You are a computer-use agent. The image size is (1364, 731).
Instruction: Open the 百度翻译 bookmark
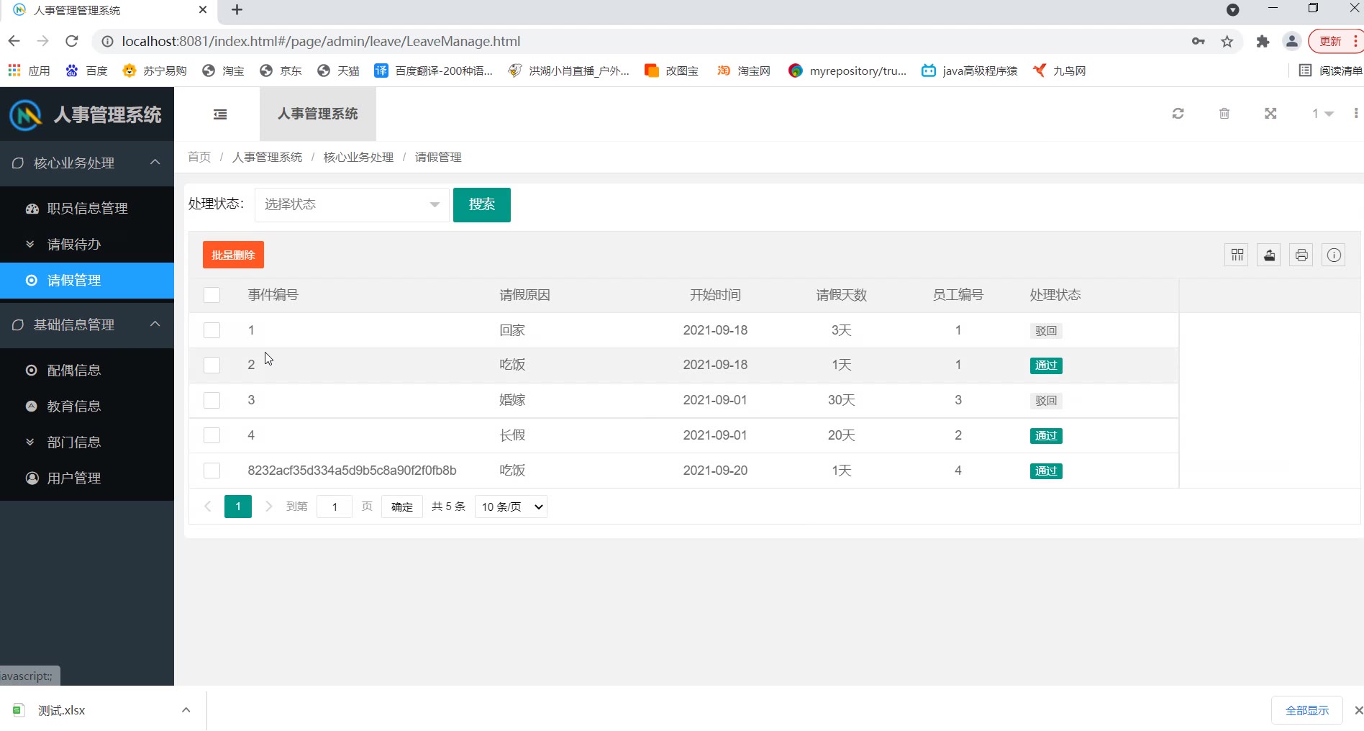(434, 71)
